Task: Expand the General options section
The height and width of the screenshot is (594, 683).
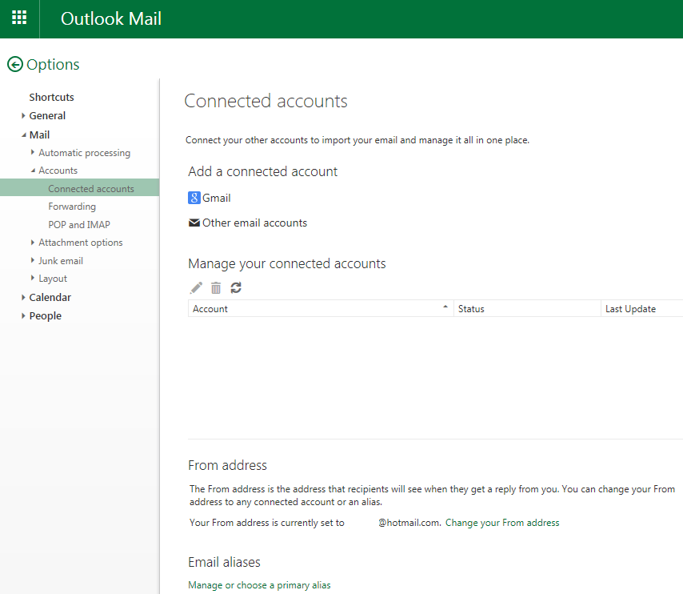Action: (23, 115)
